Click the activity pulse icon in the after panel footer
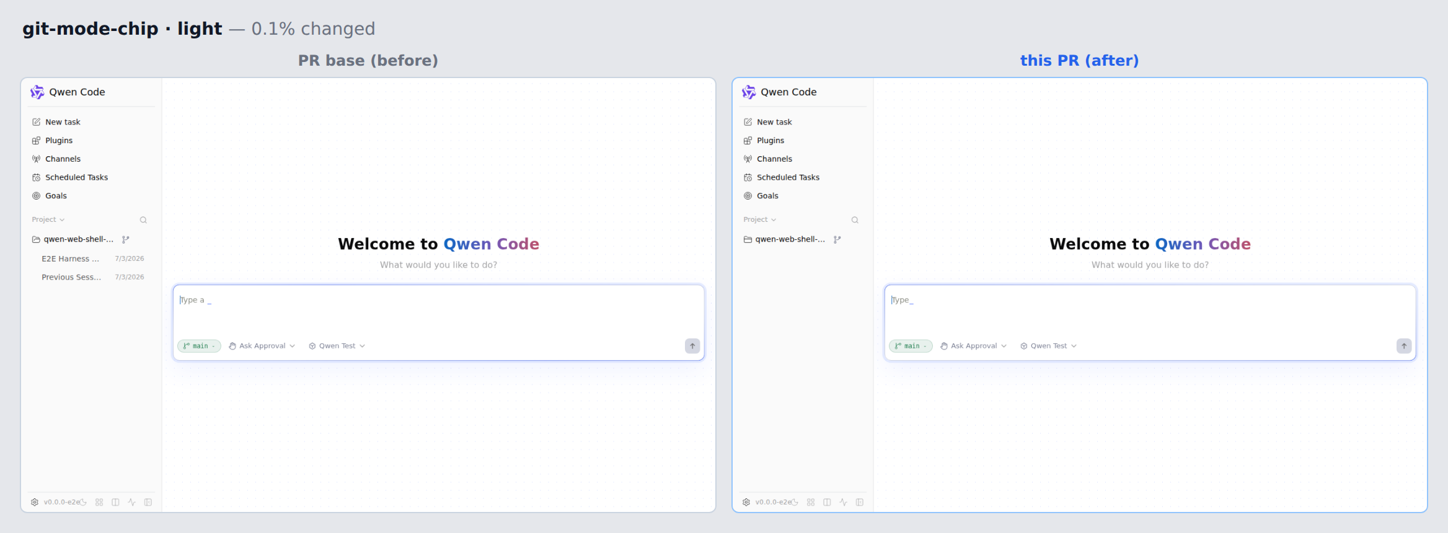The image size is (1448, 533). (x=843, y=502)
